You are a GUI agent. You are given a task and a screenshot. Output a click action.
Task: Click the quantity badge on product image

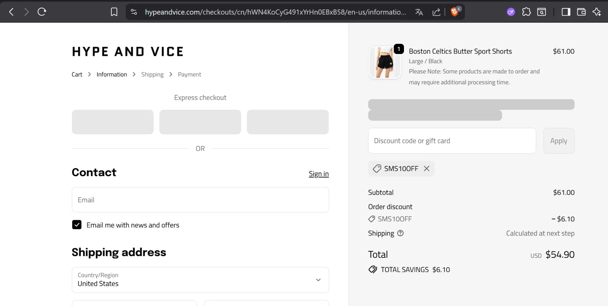pos(399,49)
